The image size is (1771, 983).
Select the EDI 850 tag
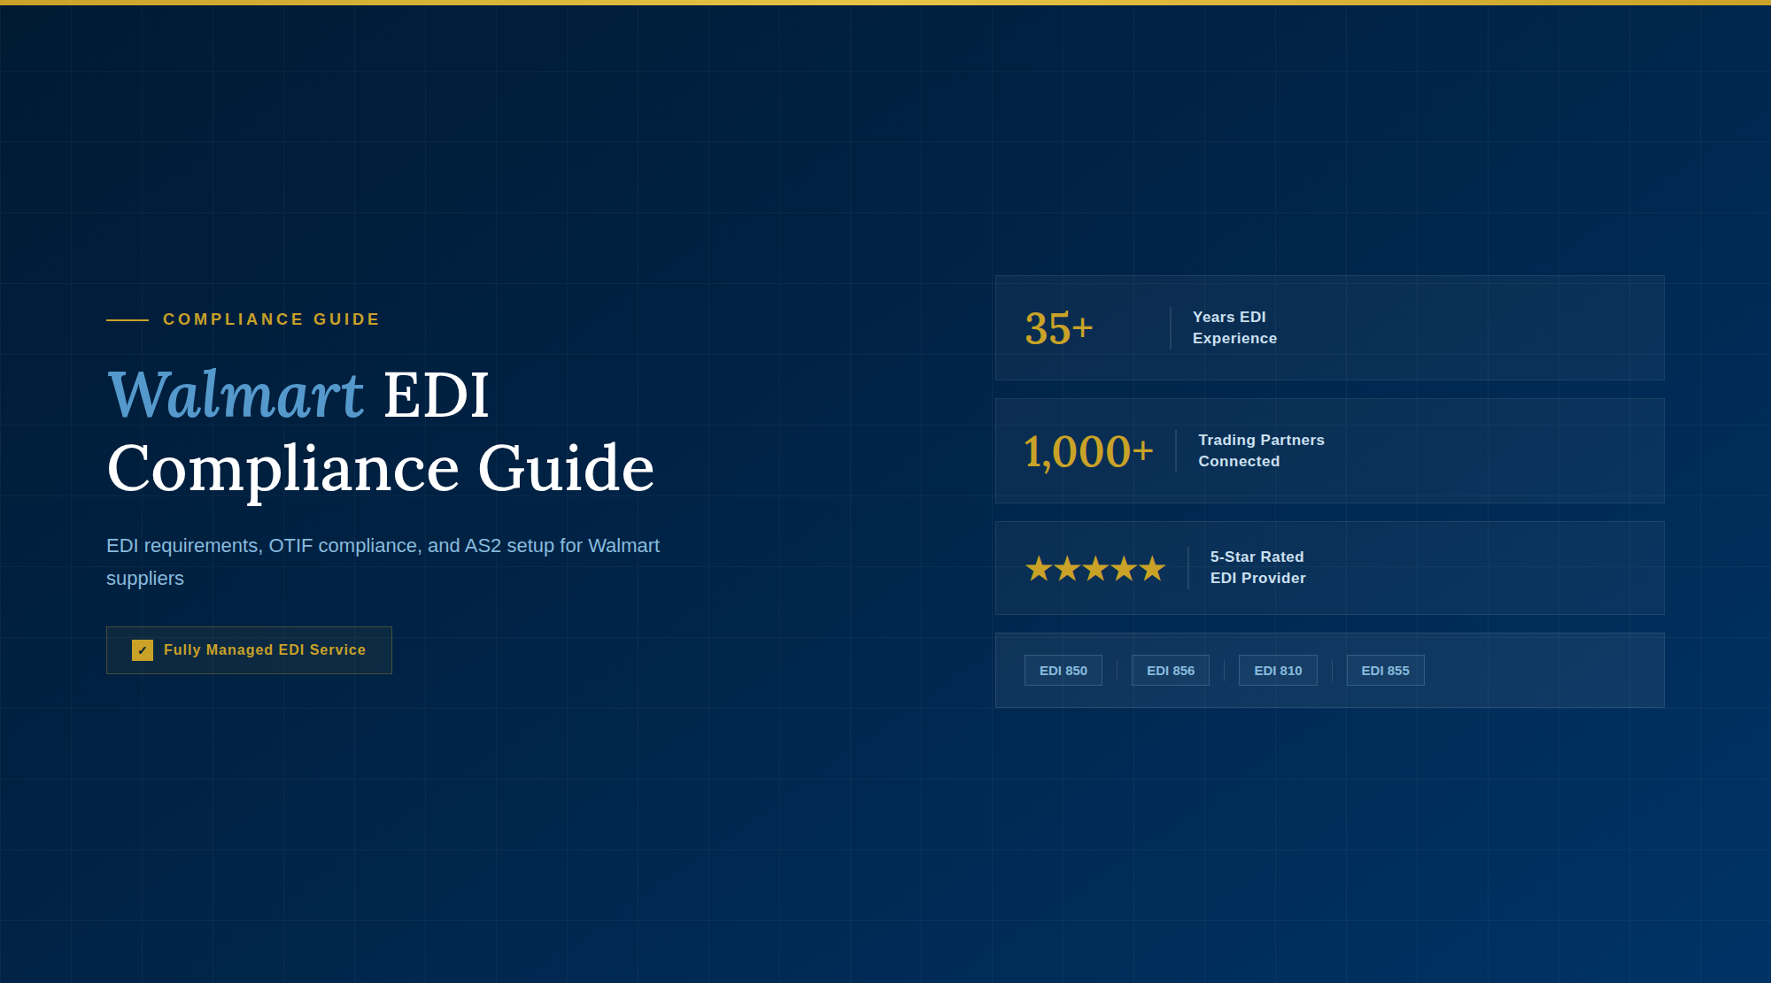click(x=1063, y=671)
